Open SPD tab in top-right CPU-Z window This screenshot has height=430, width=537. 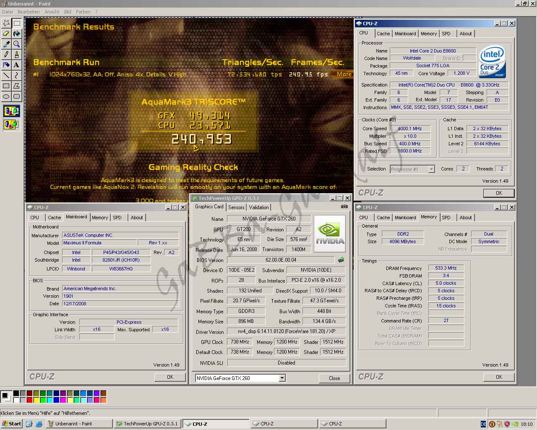coord(446,34)
